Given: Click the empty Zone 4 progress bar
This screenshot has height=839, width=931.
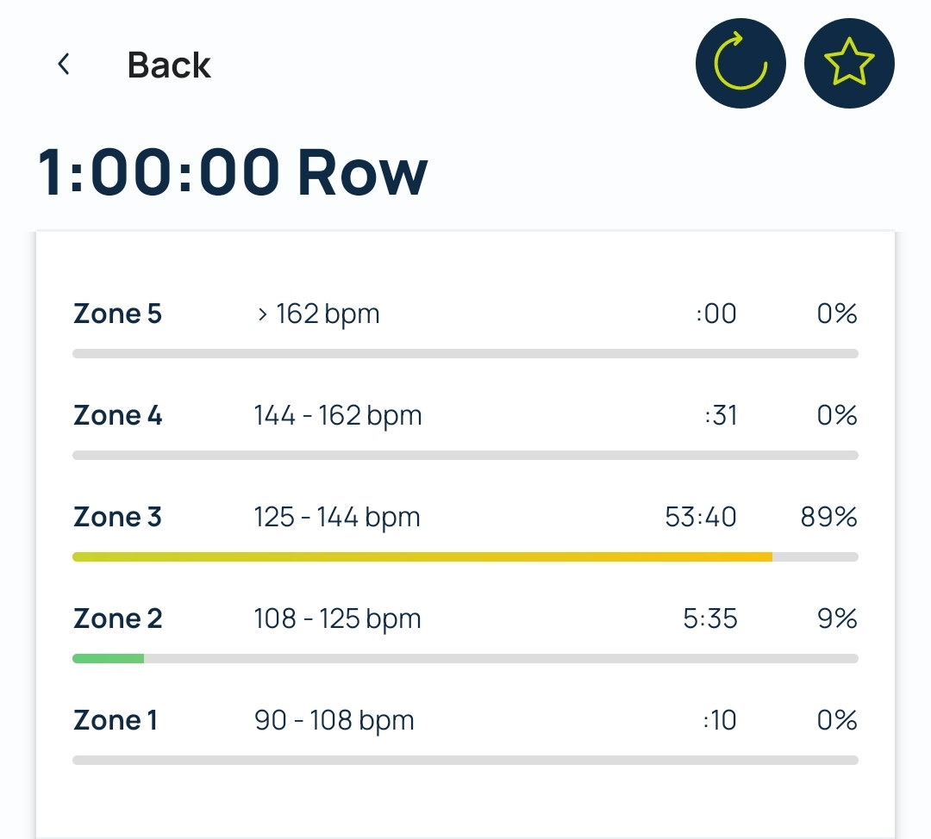Looking at the screenshot, I should coord(465,456).
